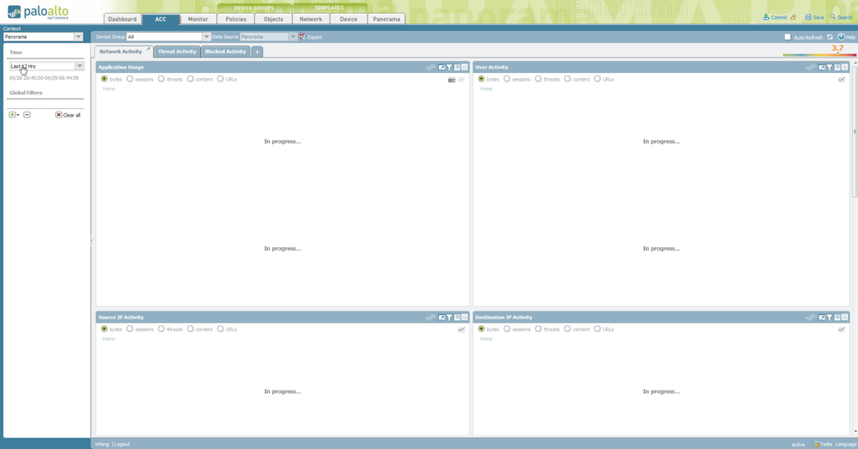This screenshot has height=449, width=858.
Task: Click Clear all global filters
Action: pyautogui.click(x=68, y=115)
